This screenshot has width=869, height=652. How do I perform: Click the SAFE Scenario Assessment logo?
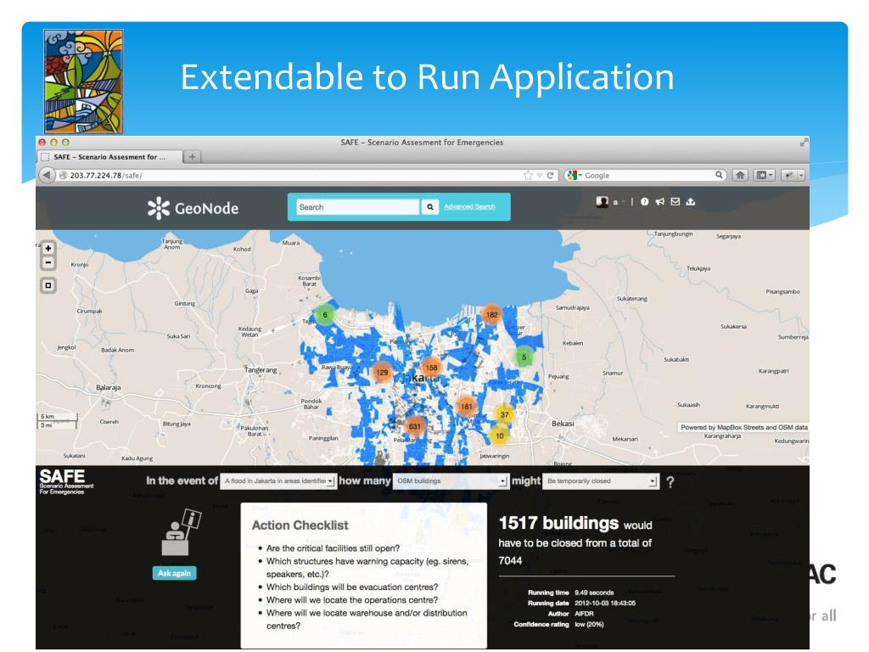coord(65,481)
